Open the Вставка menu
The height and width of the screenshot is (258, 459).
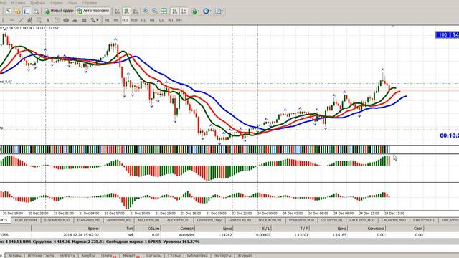click(x=18, y=3)
